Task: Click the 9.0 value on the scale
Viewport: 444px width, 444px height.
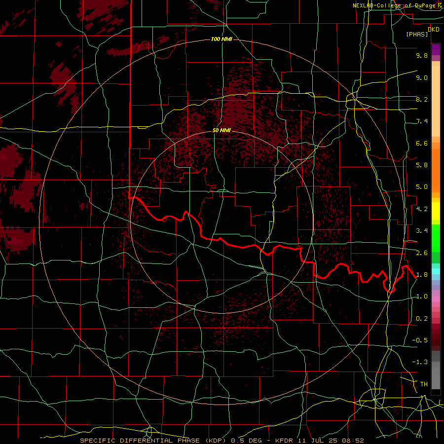Action: point(422,77)
